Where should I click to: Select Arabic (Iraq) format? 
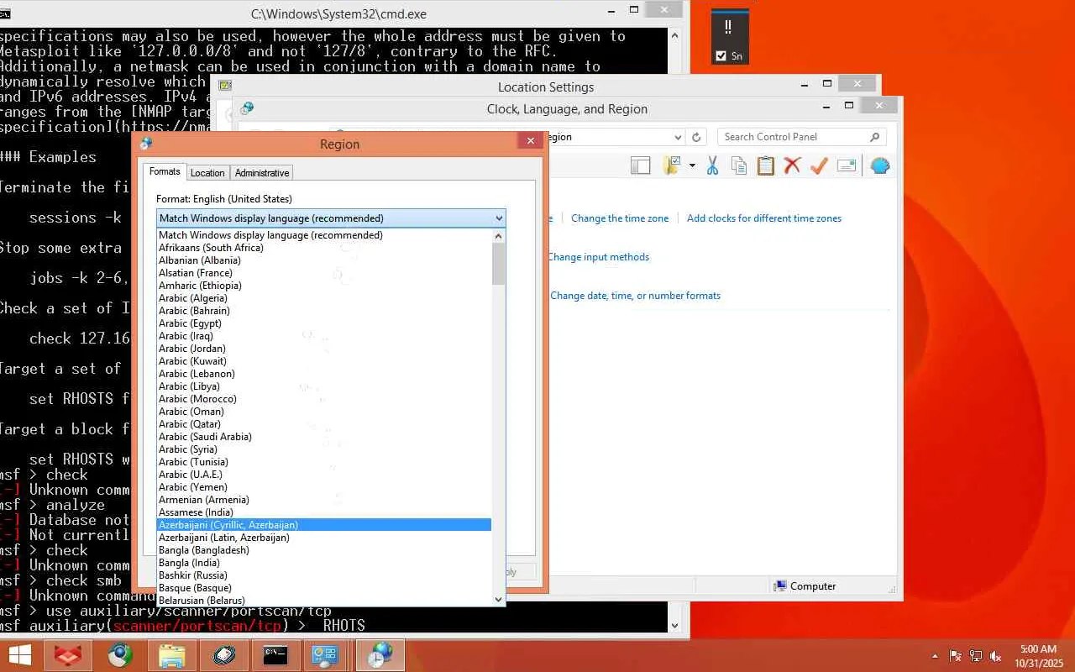[324, 336]
